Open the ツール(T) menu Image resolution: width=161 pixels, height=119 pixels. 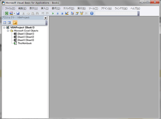click(x=93, y=8)
